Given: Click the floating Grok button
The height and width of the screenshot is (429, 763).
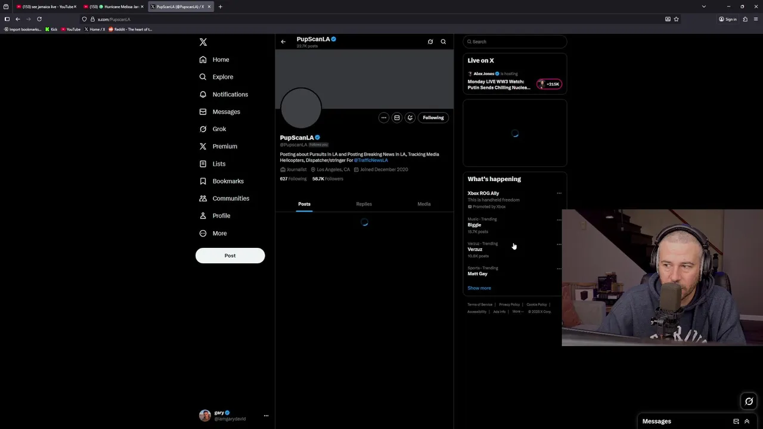Looking at the screenshot, I should point(749,402).
